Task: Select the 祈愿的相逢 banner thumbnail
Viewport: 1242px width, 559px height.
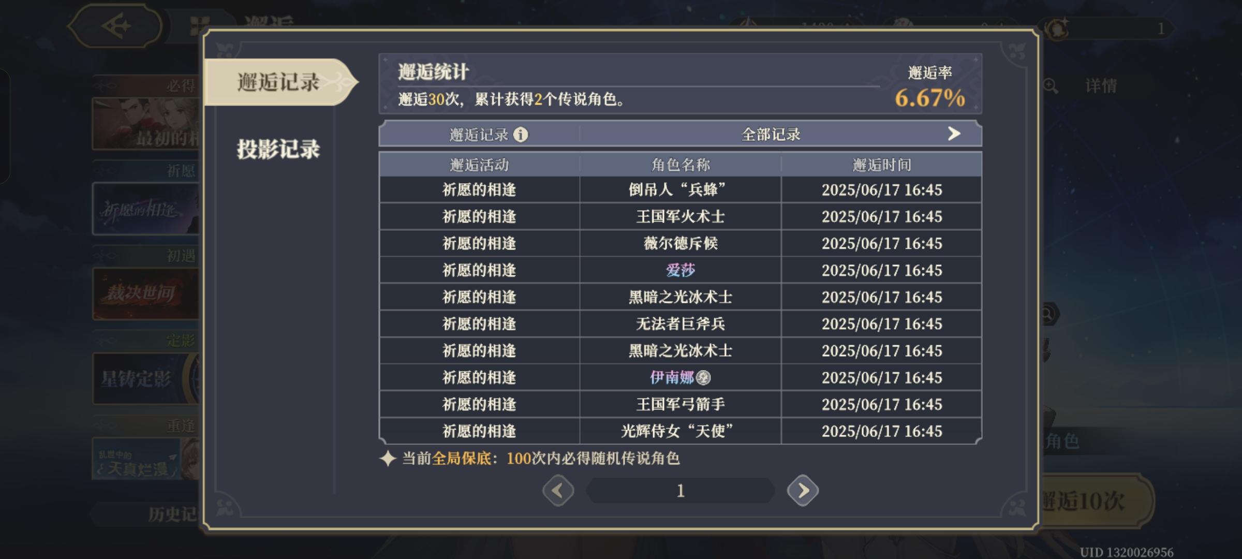Action: pyautogui.click(x=146, y=209)
